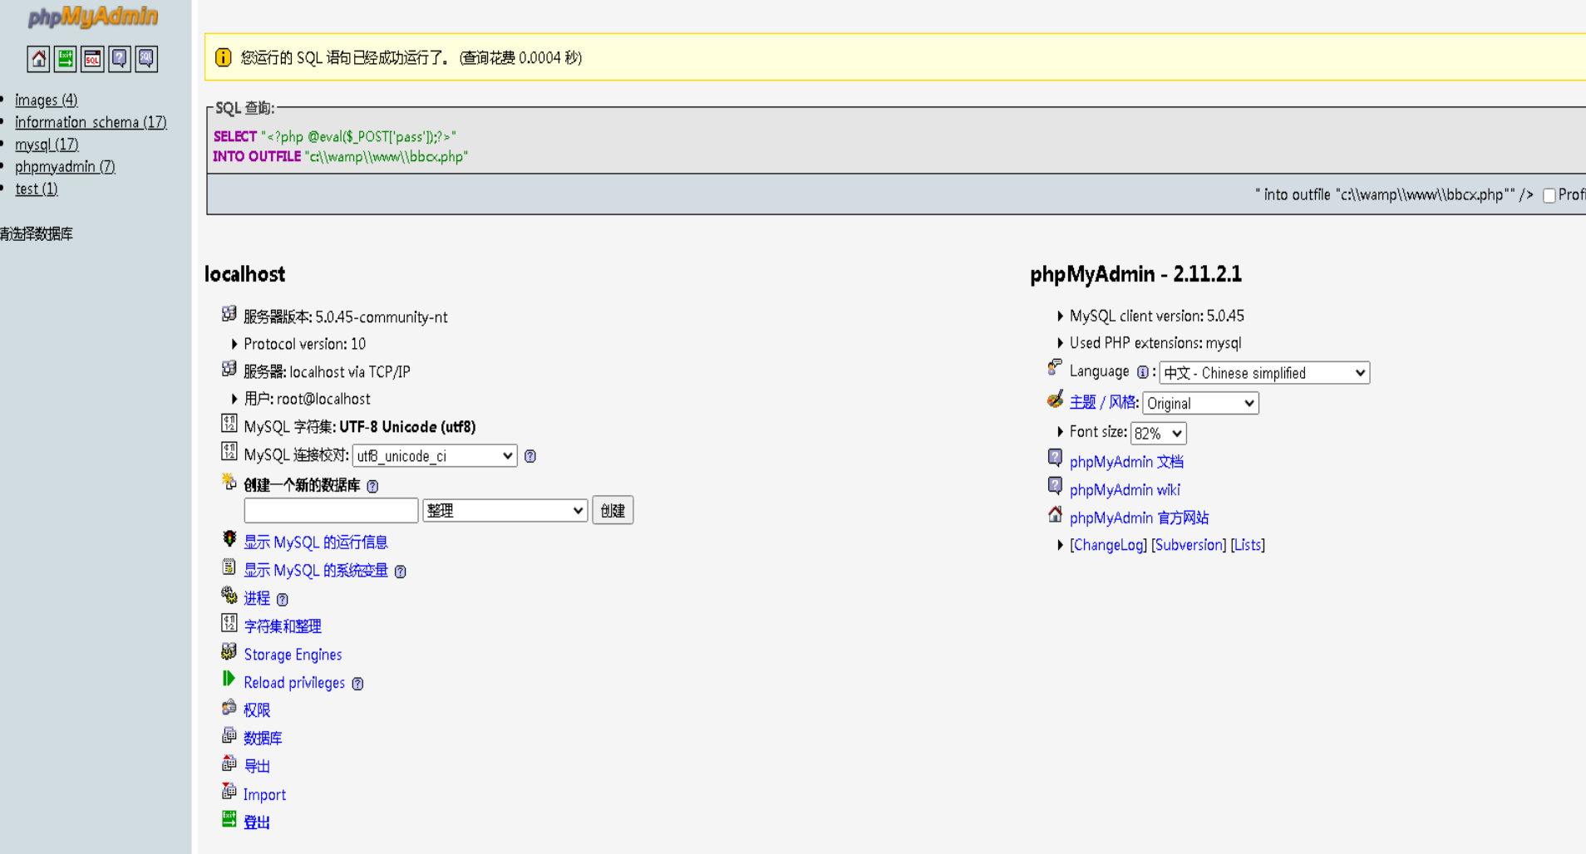Click help icon next to create new database
This screenshot has height=854, width=1586.
pos(372,486)
